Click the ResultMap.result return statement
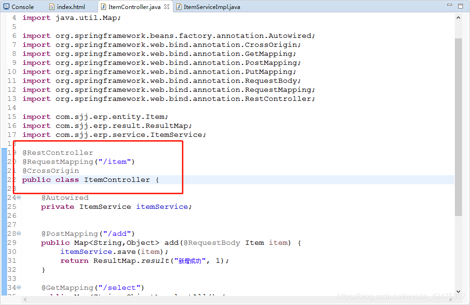Viewport: 470px width, 305px height. [x=145, y=260]
